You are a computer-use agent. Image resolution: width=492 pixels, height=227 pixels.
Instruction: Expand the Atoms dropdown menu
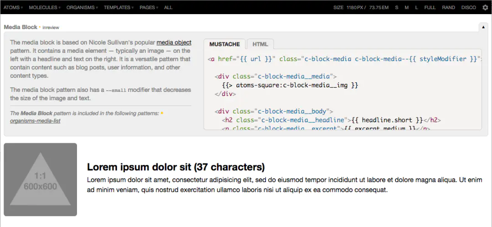point(13,7)
